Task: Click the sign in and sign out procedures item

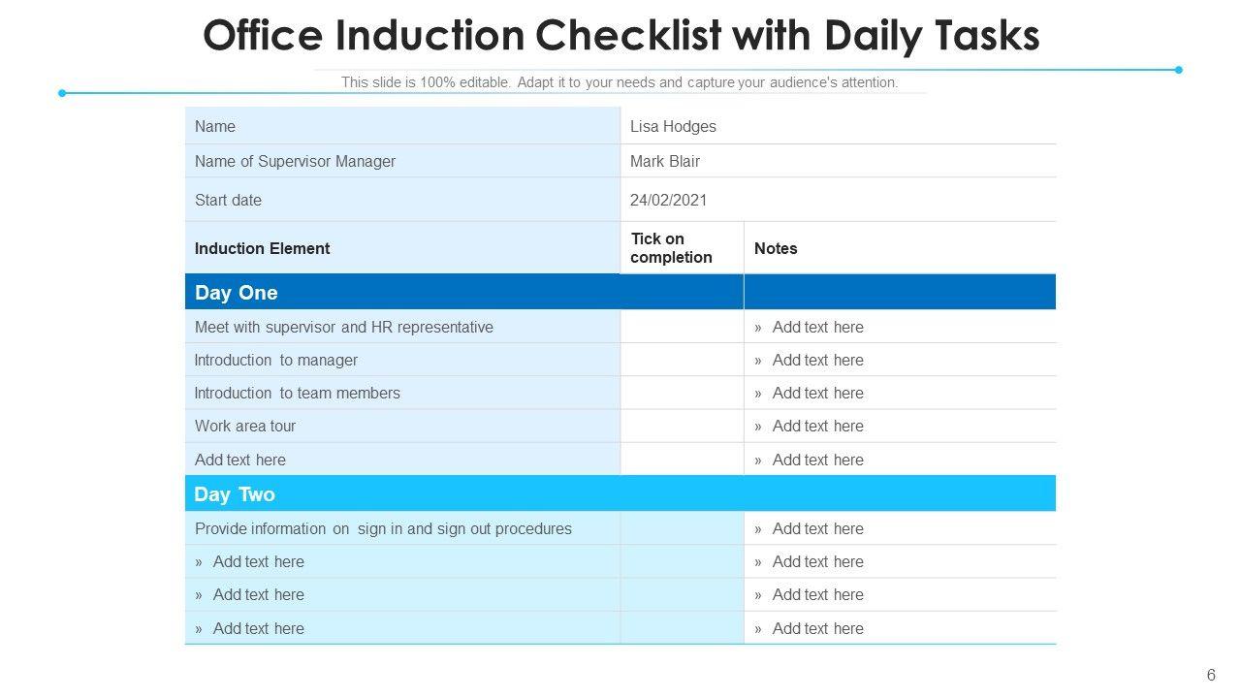Action: pos(384,528)
